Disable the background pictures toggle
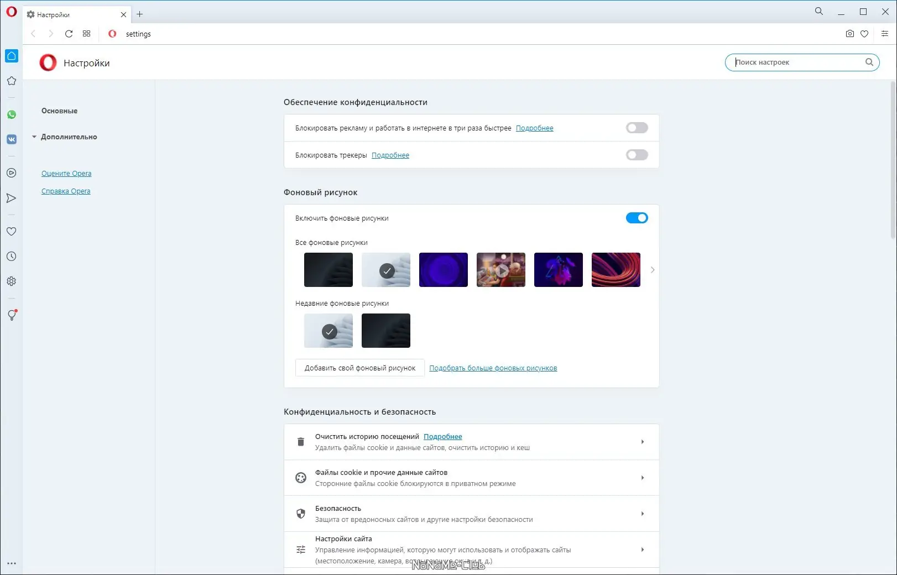 point(637,218)
